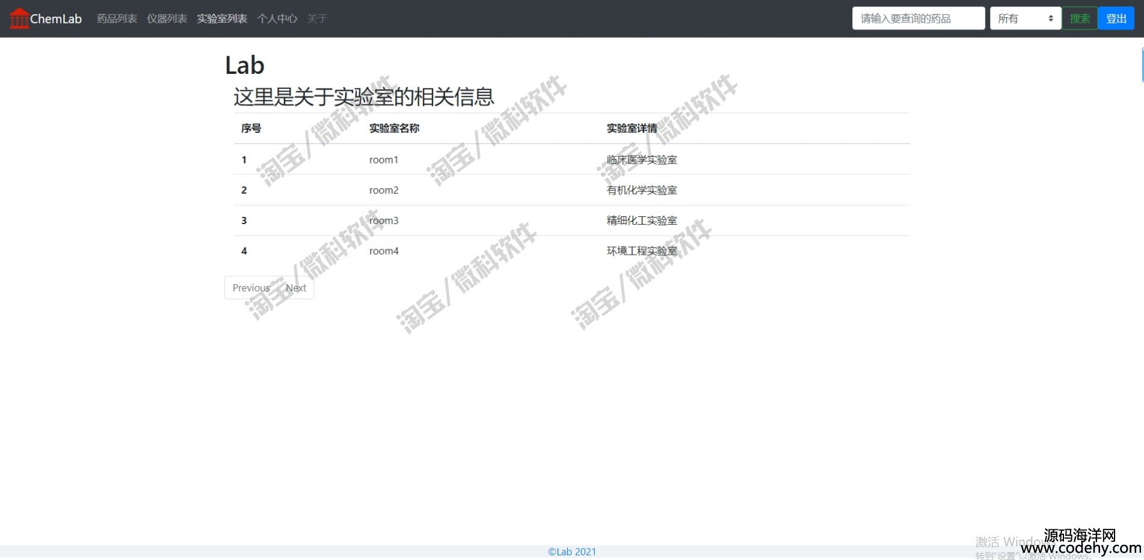
Task: Click the ©Lab 2021 footer link
Action: coord(572,552)
